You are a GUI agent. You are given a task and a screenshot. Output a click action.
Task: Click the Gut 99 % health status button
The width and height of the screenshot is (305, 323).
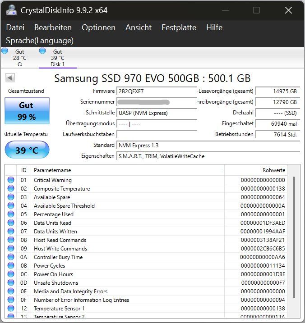click(27, 111)
